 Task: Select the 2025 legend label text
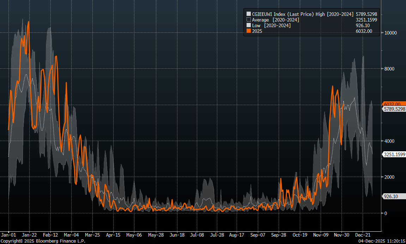(x=257, y=31)
